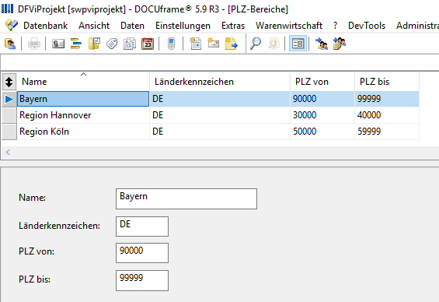This screenshot has width=439, height=302.
Task: Open the folder with checkmark icon
Action: (94, 44)
